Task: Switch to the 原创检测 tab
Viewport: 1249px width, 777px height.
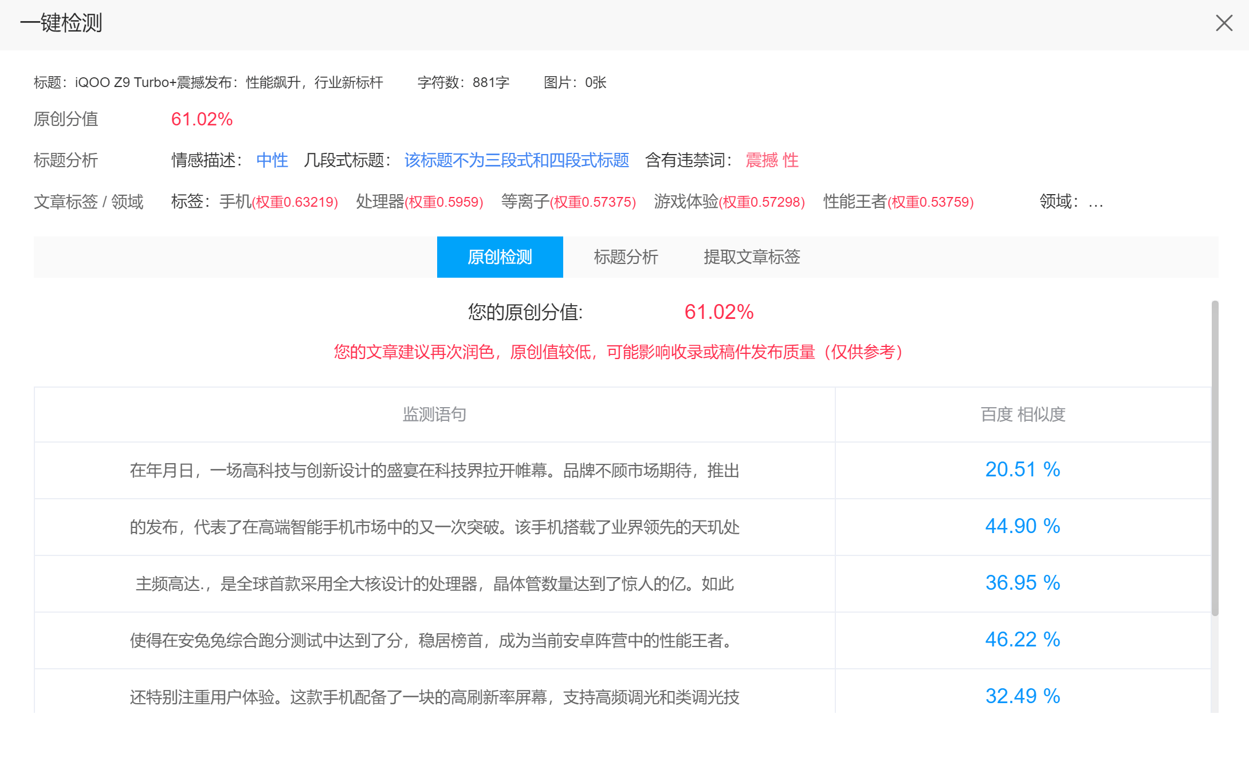Action: click(500, 257)
